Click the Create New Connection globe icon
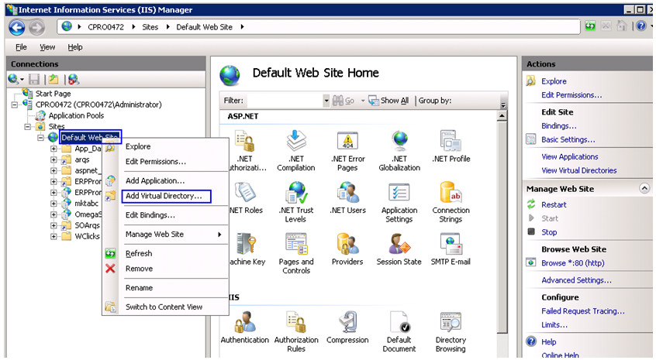656x360 pixels. coord(13,79)
